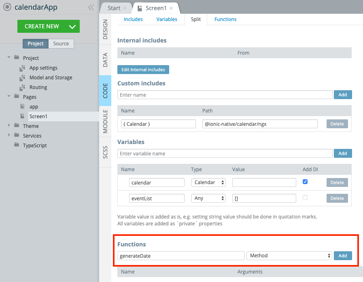Click Edit Internal includes button
Image resolution: width=363 pixels, height=282 pixels.
143,70
